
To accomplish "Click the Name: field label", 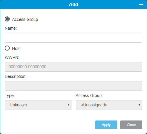I will 11,28.
